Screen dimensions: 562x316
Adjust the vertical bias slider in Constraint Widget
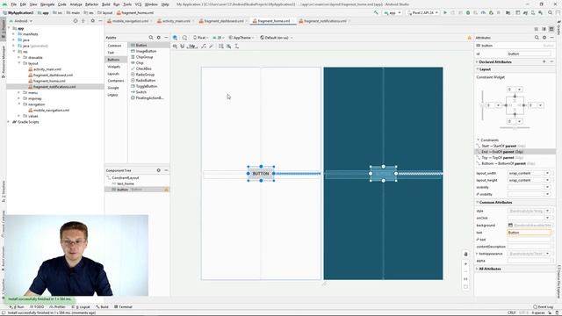[482, 105]
